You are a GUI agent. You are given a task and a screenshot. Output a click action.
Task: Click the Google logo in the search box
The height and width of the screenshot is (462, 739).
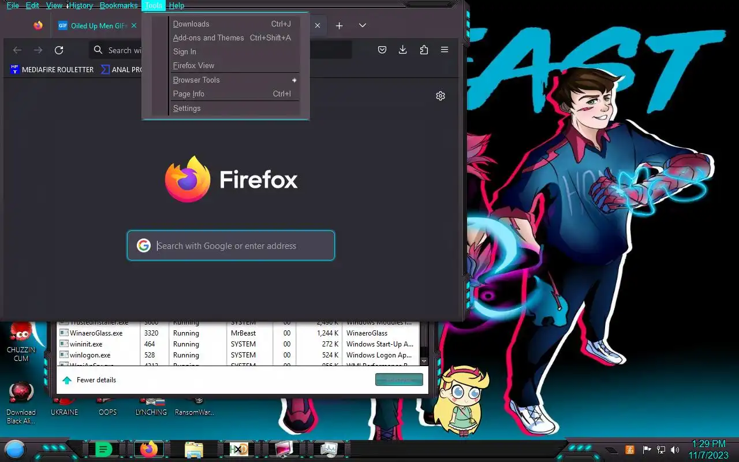click(144, 245)
